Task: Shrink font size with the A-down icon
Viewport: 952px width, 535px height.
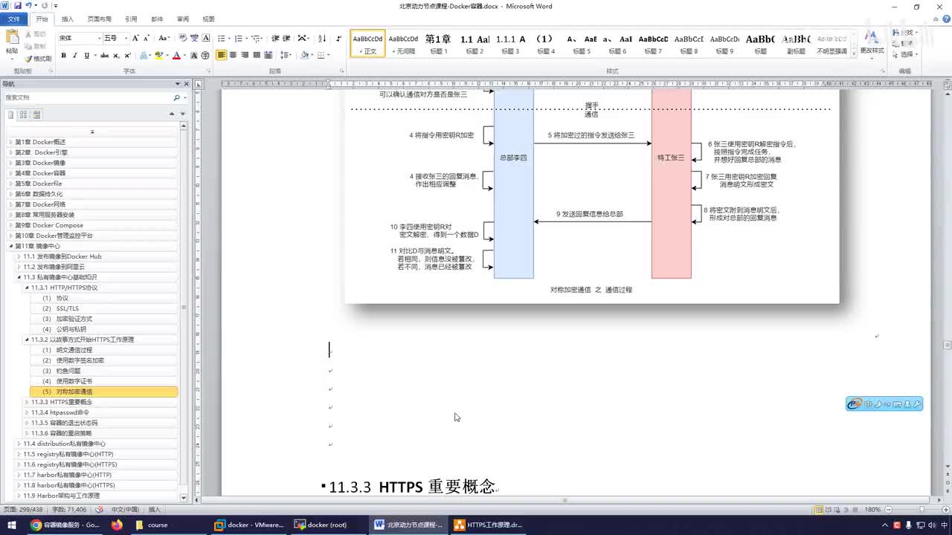Action: point(147,38)
